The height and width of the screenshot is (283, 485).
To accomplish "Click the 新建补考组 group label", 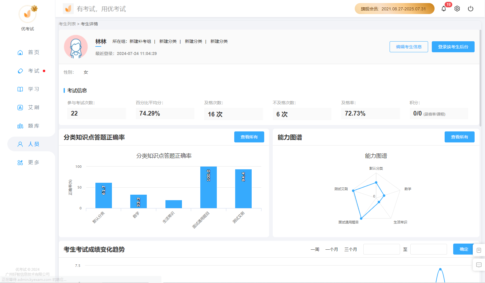I will click(x=140, y=41).
